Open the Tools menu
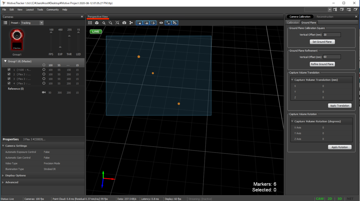 pos(40,10)
